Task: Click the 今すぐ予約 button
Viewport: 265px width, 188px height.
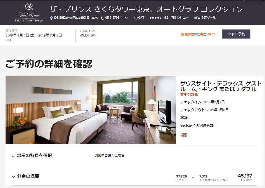Action: 236,34
